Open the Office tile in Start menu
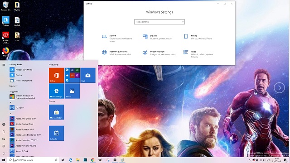Image resolution: width=290 pixels, height=163 pixels. tap(56, 75)
